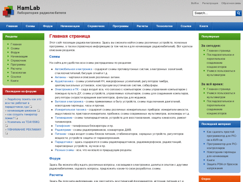243x182 pixels.
Task: Click the Войти link at top
Action: [x=195, y=3]
